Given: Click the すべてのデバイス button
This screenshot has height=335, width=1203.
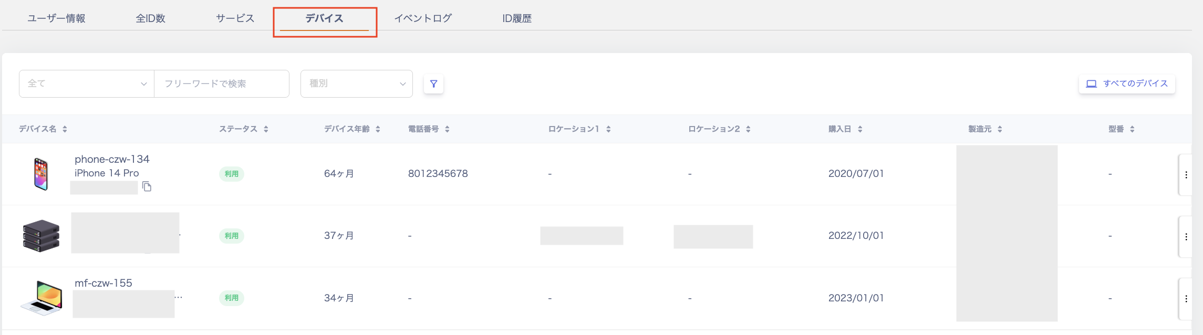Looking at the screenshot, I should coord(1127,83).
